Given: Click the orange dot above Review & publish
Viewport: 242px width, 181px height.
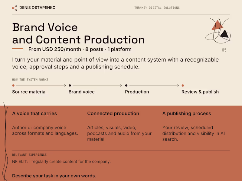Looking at the screenshot, I should click(x=183, y=85).
